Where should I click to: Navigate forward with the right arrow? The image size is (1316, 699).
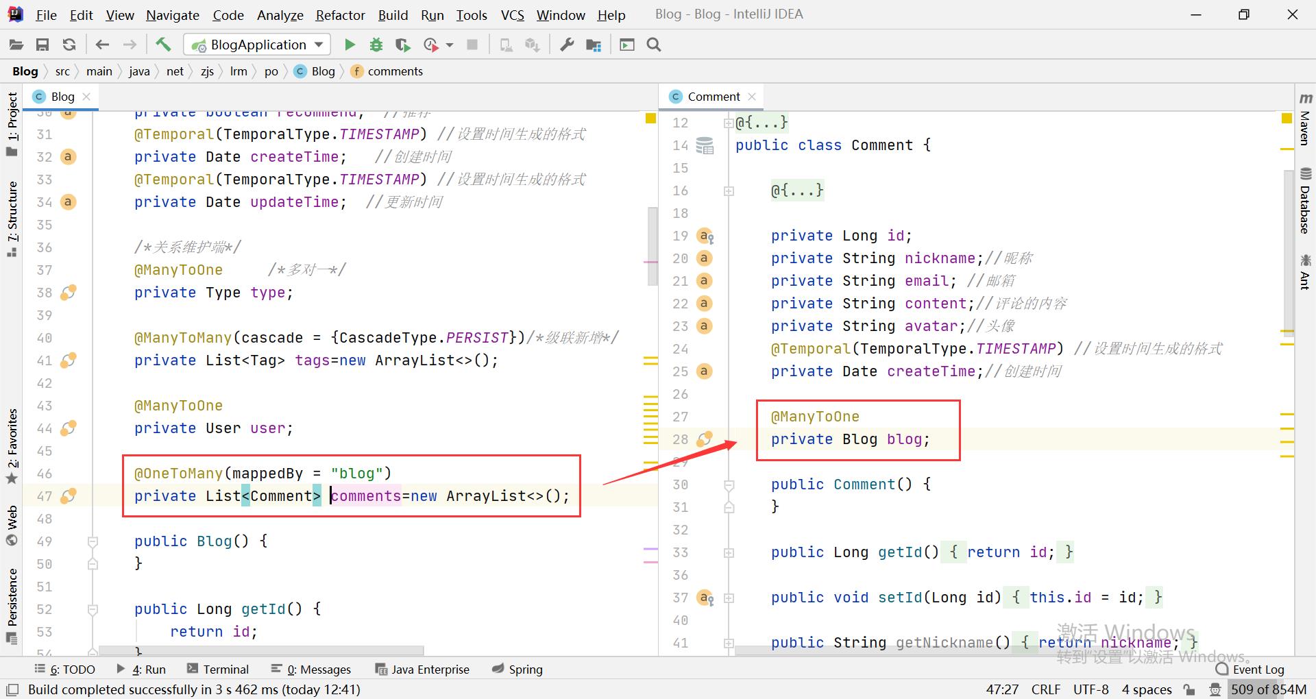coord(130,45)
